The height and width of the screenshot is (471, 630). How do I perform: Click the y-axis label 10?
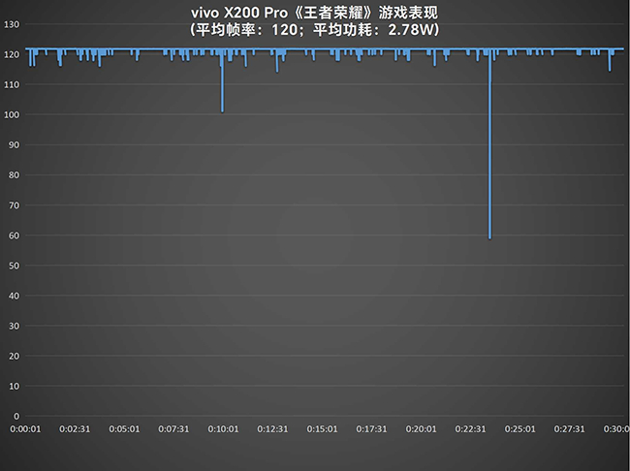[15, 387]
